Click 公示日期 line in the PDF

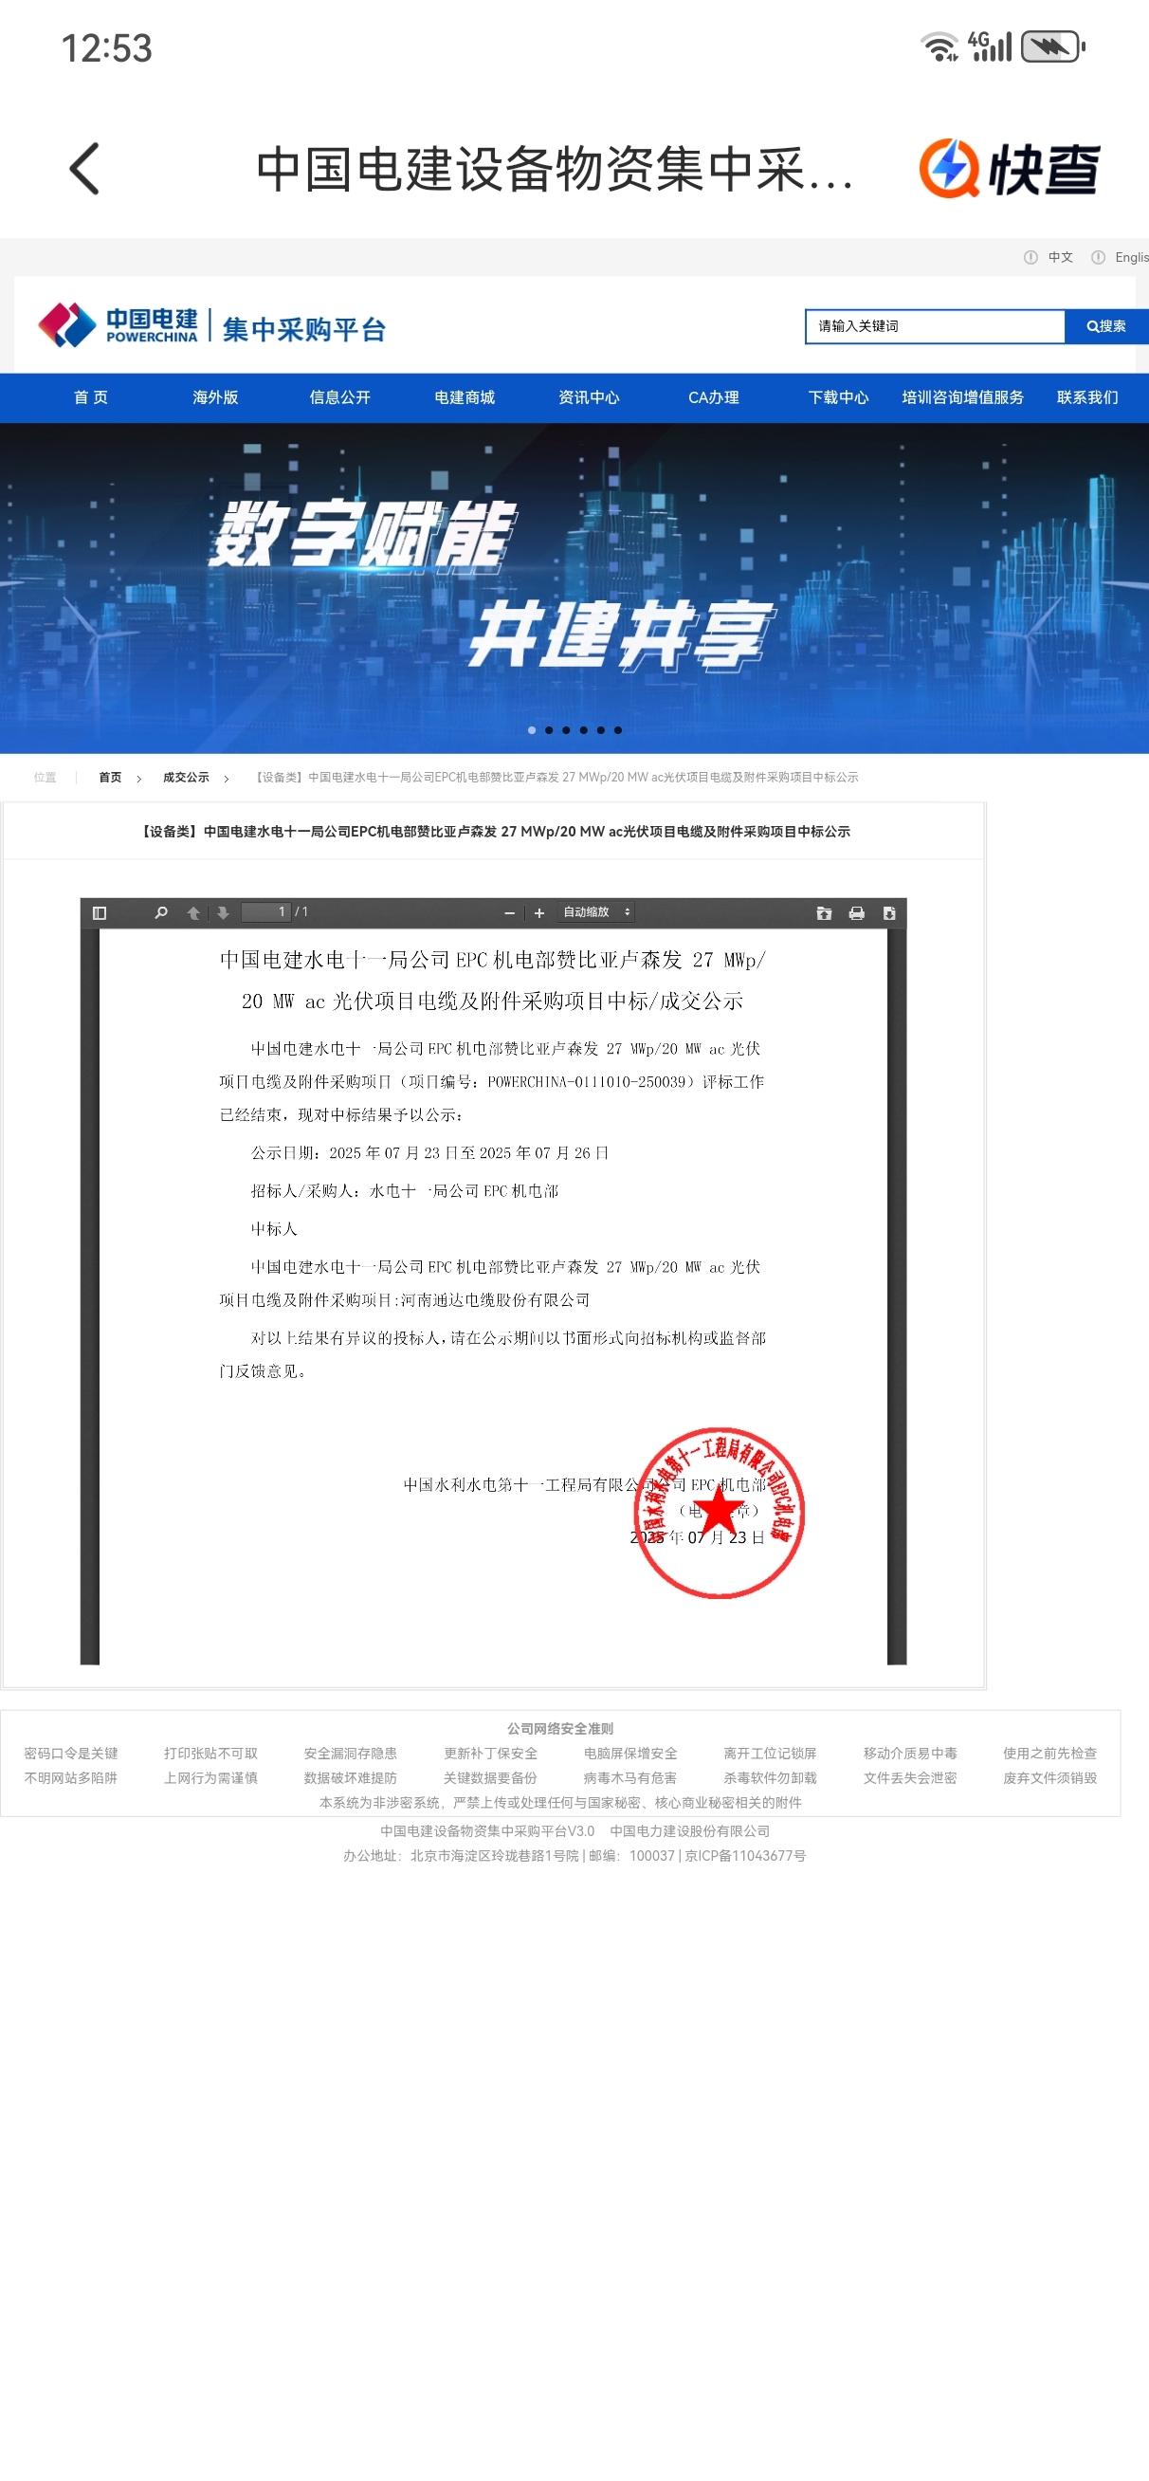(x=429, y=1153)
